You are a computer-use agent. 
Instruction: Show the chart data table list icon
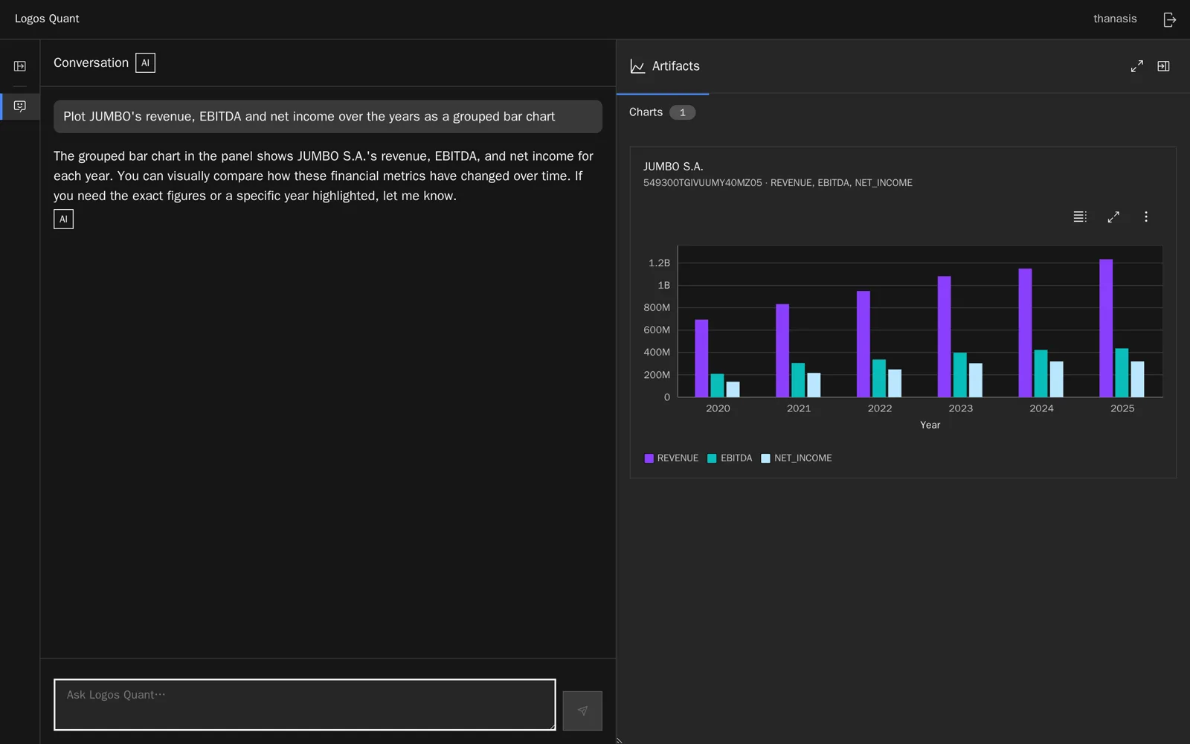tap(1080, 217)
